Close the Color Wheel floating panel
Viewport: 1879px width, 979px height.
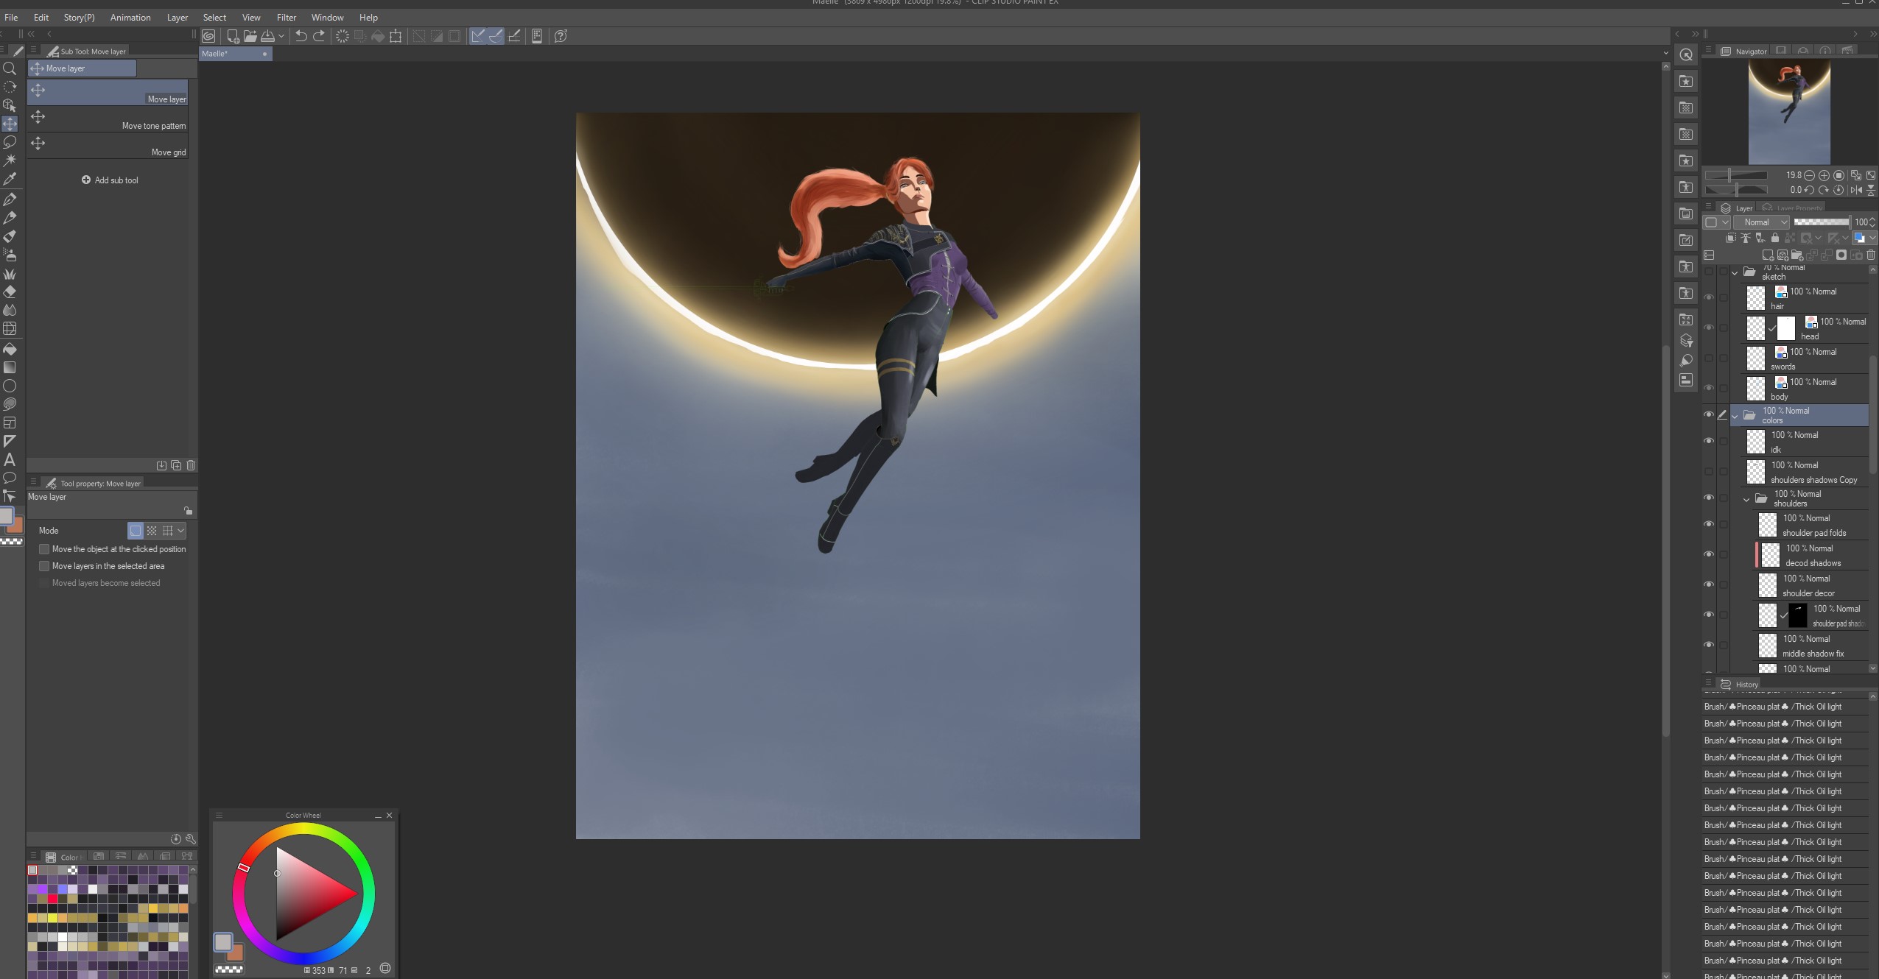[390, 815]
